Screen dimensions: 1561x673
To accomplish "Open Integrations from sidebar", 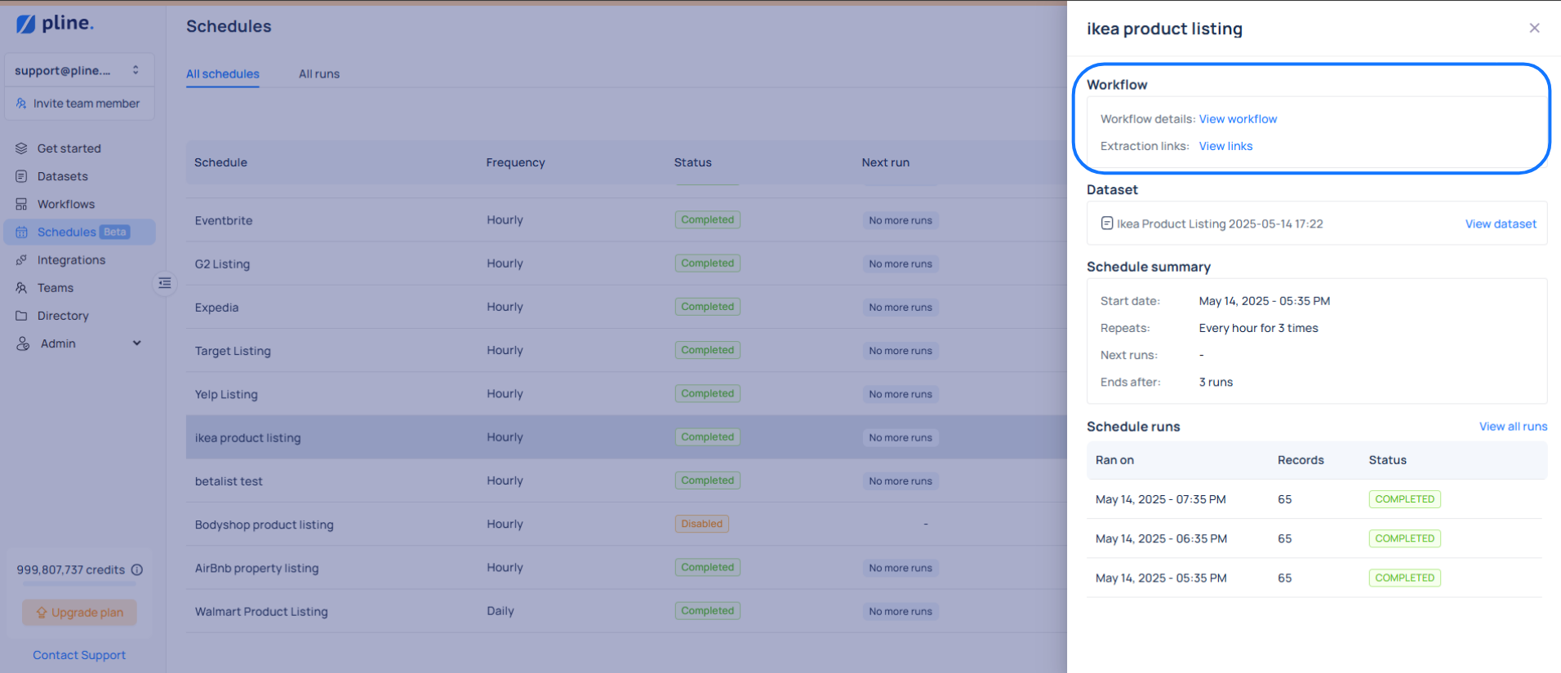I will (71, 260).
